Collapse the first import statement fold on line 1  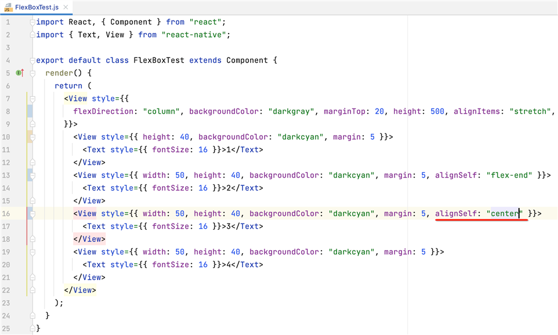click(x=32, y=22)
